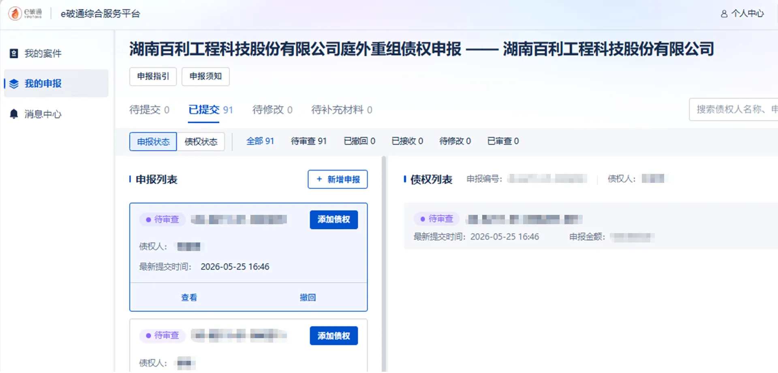Filter by 已撤回 0
778x373 pixels.
(x=359, y=141)
